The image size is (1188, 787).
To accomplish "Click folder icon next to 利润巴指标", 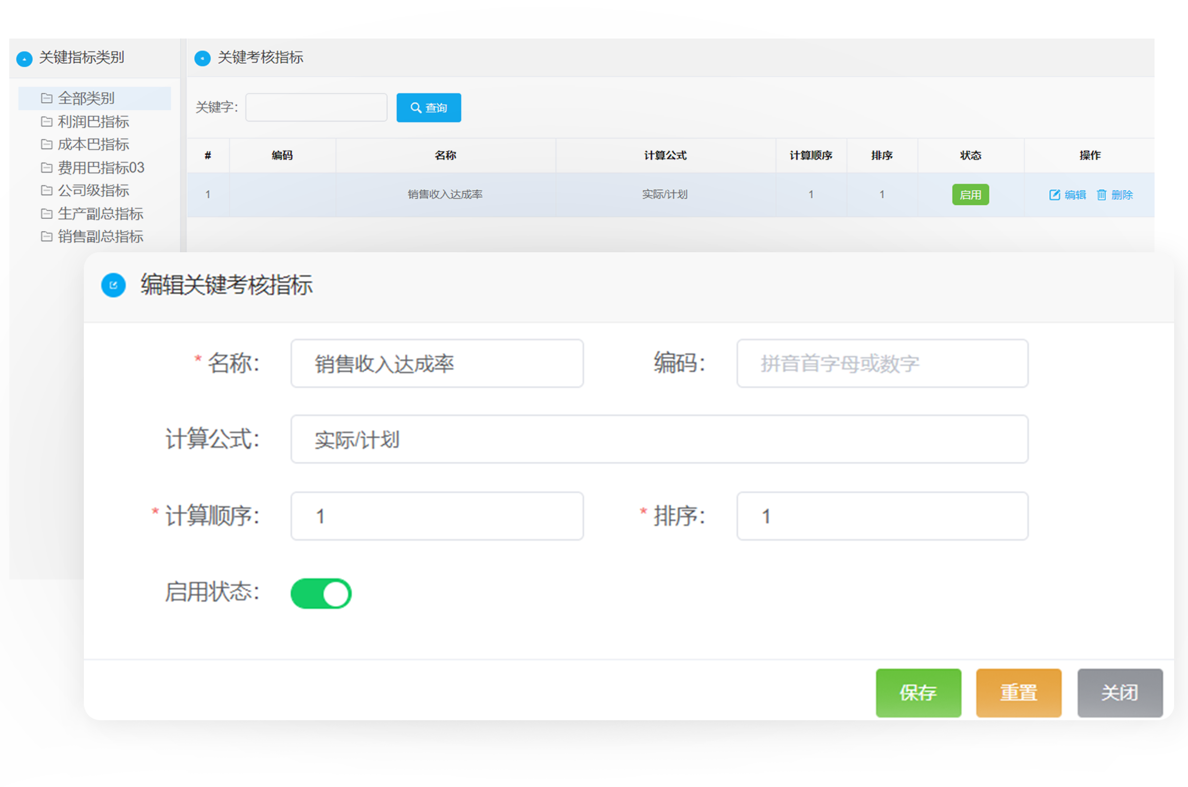I will pos(46,122).
